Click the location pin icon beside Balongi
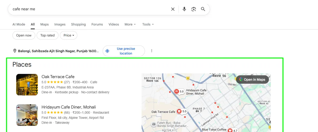The image size is (318, 132). click(15, 51)
